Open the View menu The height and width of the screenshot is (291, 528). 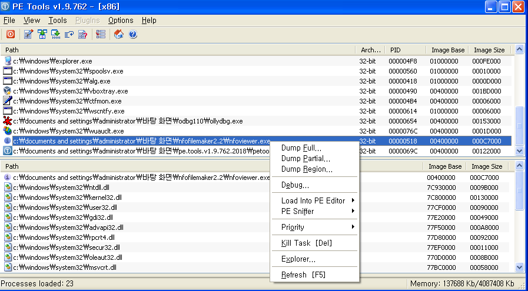32,20
